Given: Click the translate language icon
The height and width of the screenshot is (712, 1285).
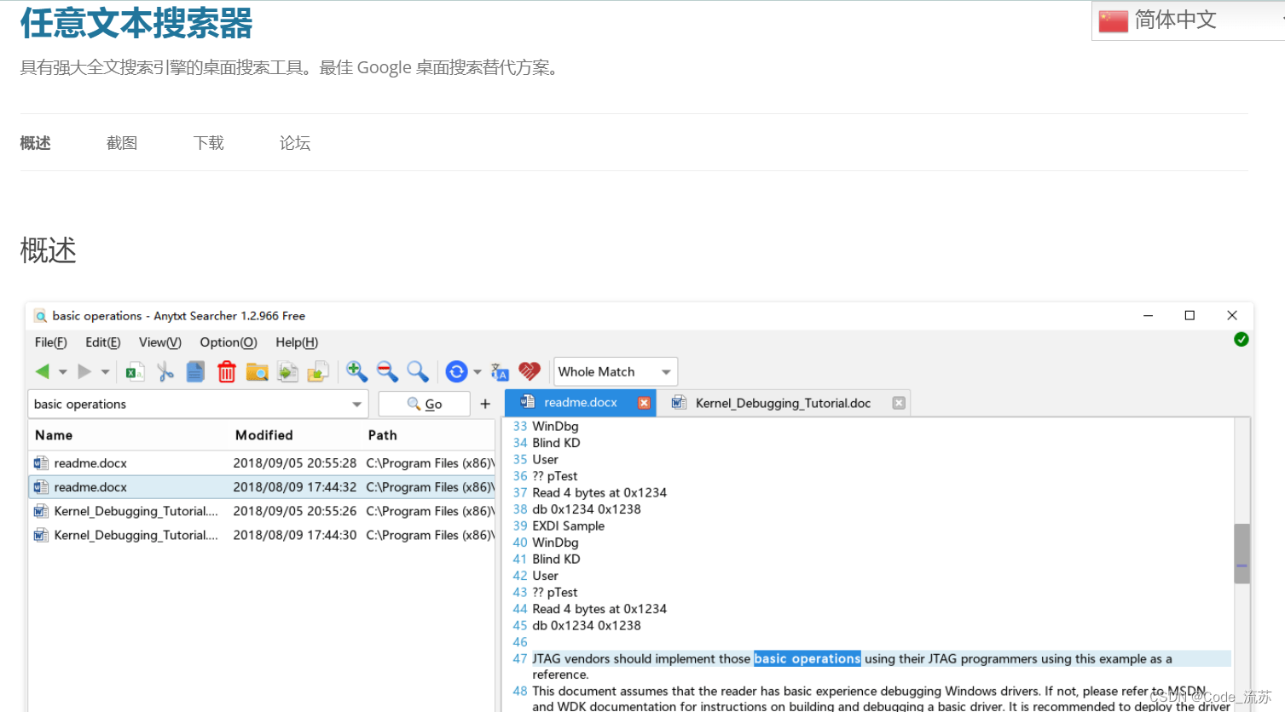Looking at the screenshot, I should (500, 372).
